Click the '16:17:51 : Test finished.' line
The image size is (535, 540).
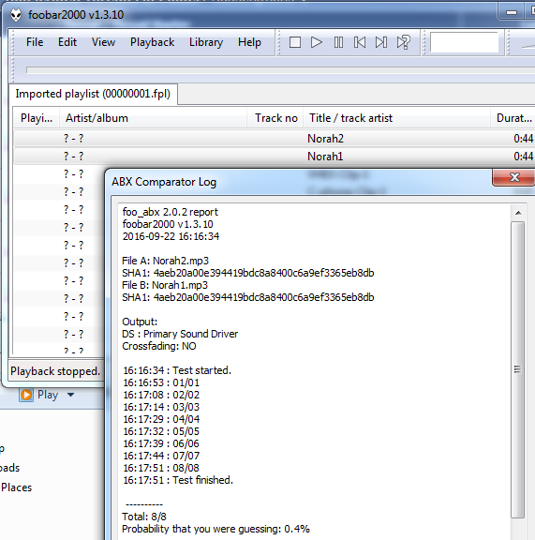(x=178, y=480)
